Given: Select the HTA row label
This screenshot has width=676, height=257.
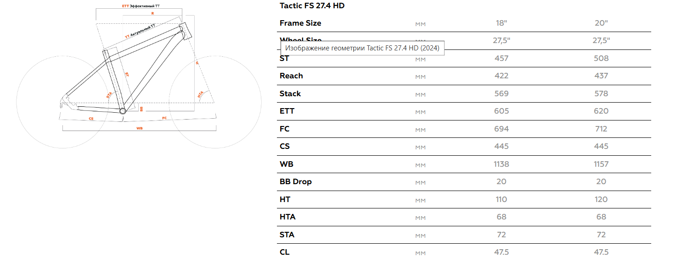Looking at the screenshot, I should click(x=287, y=217).
